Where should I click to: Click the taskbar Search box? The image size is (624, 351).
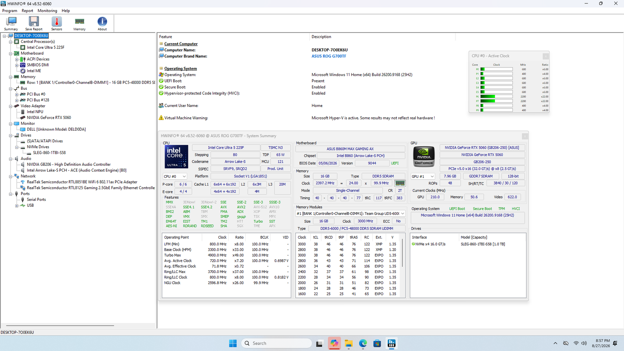pyautogui.click(x=277, y=343)
